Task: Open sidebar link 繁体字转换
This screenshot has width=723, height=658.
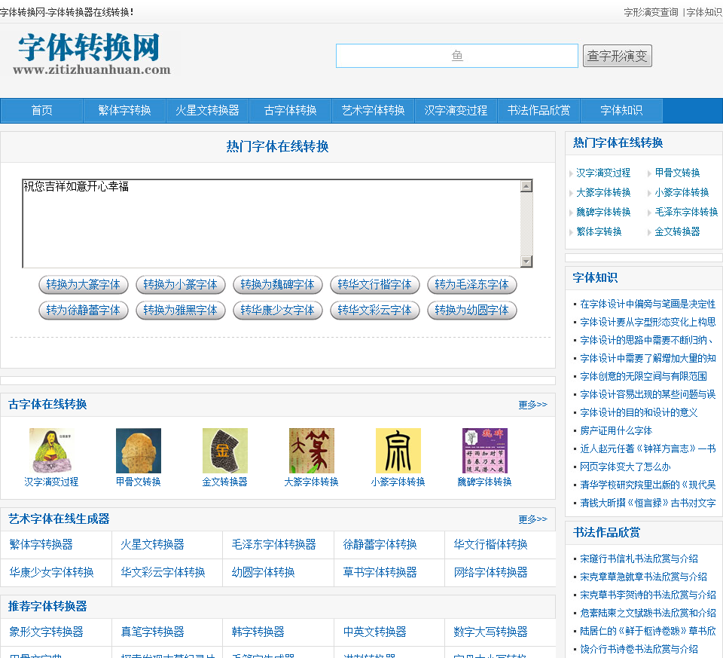Action: [599, 231]
